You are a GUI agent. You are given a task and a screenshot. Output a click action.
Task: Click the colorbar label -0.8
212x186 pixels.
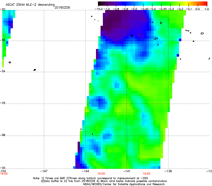tap(116, 9)
